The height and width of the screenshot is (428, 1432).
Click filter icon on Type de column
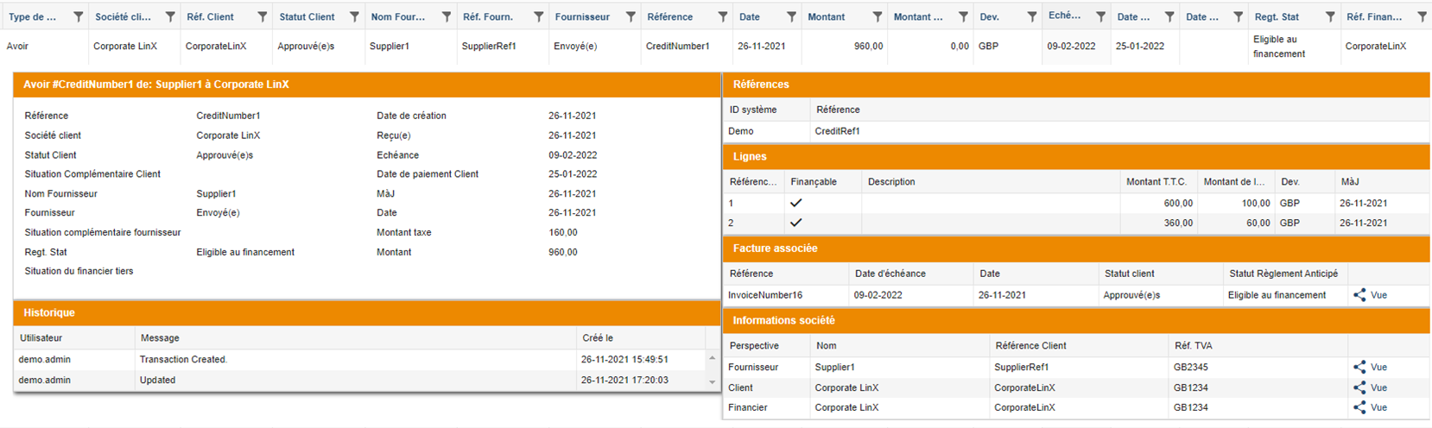tap(79, 16)
